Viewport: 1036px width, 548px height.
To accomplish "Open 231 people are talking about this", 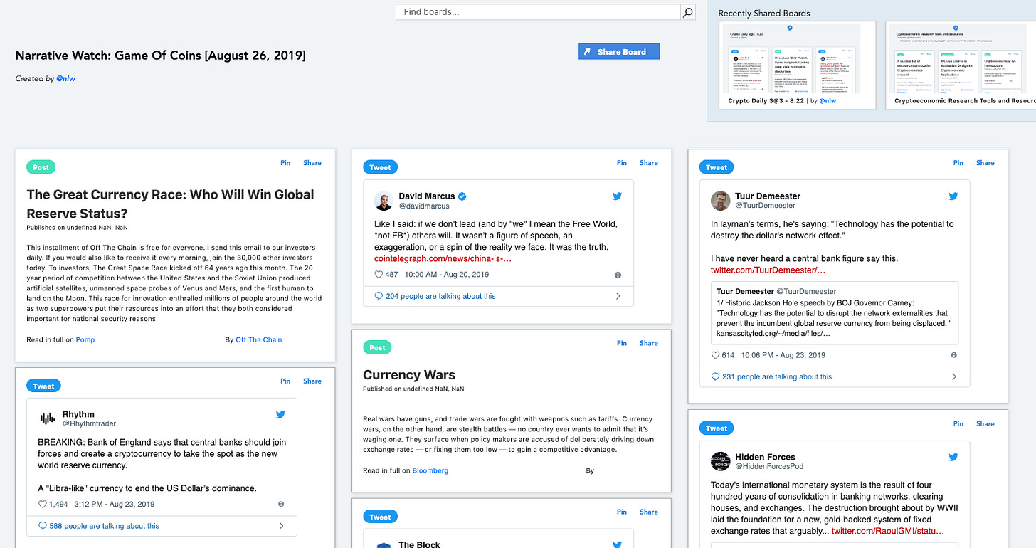I will (x=777, y=377).
